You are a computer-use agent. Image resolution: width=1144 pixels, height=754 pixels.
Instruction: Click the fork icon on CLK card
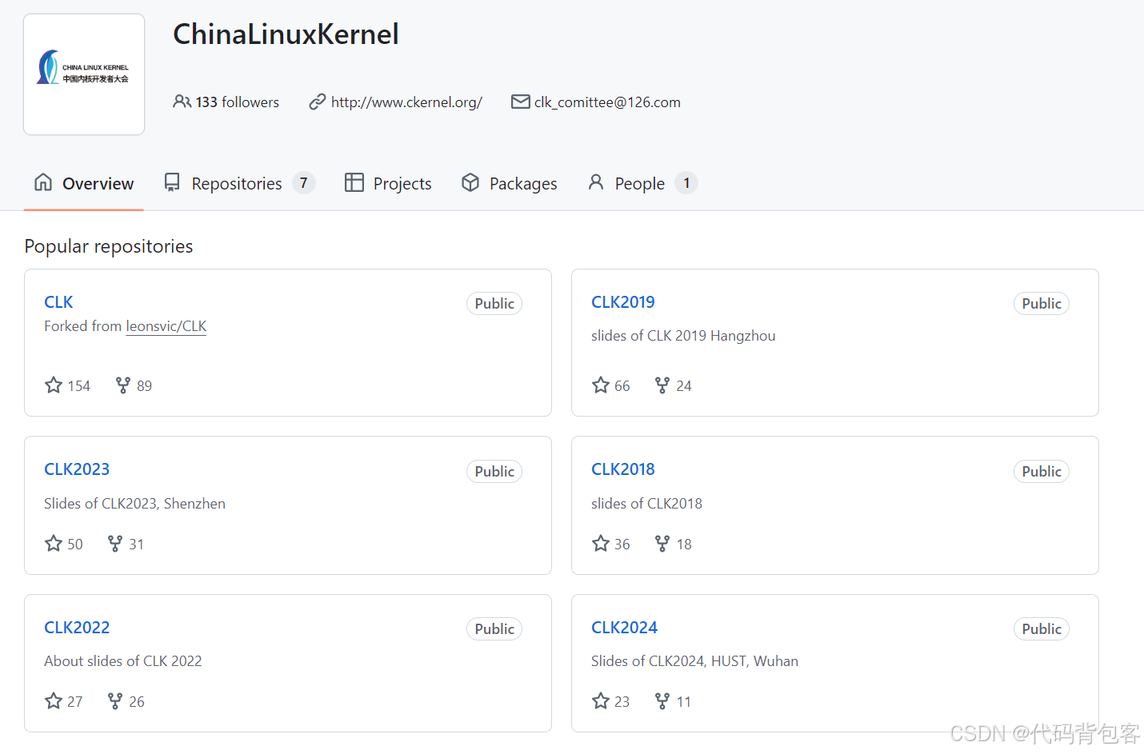tap(123, 385)
